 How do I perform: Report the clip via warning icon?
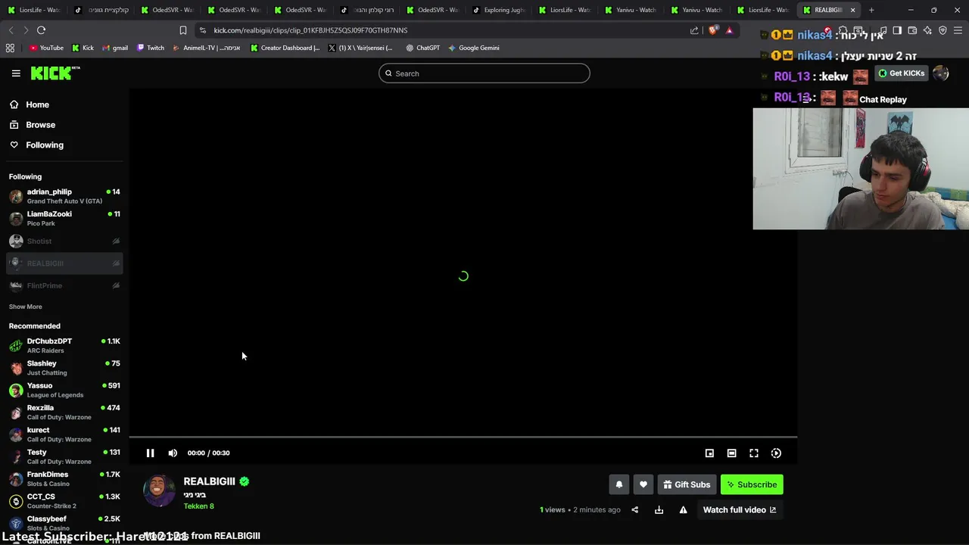683,509
